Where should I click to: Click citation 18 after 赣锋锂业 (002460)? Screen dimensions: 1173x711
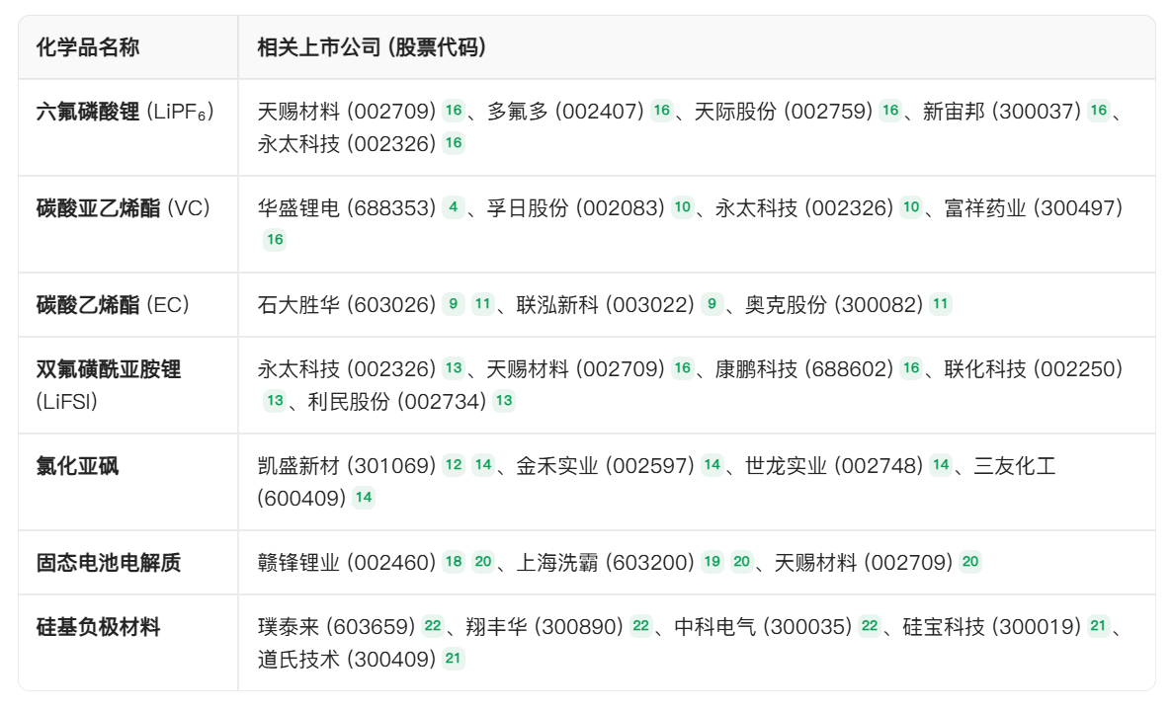pos(453,562)
